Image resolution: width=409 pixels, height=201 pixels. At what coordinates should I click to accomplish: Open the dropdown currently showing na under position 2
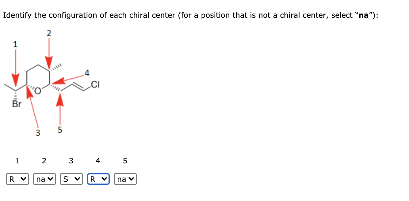pyautogui.click(x=44, y=179)
